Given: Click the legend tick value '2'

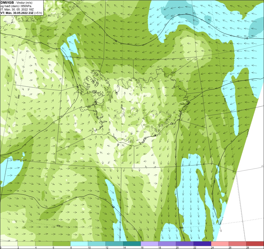Looking at the screenshot, I should 18,247.
